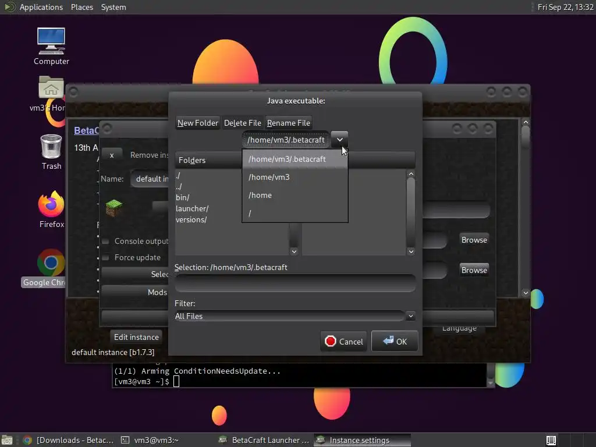Select root / from the path list
Image resolution: width=596 pixels, height=447 pixels.
295,213
